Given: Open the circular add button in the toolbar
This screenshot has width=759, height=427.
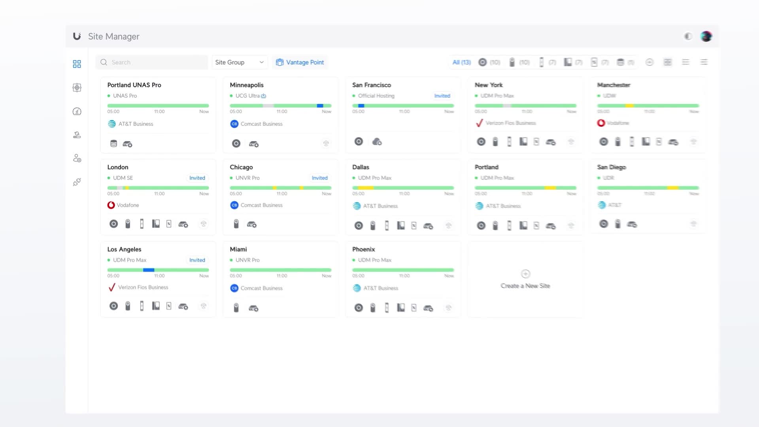Looking at the screenshot, I should click(x=649, y=62).
